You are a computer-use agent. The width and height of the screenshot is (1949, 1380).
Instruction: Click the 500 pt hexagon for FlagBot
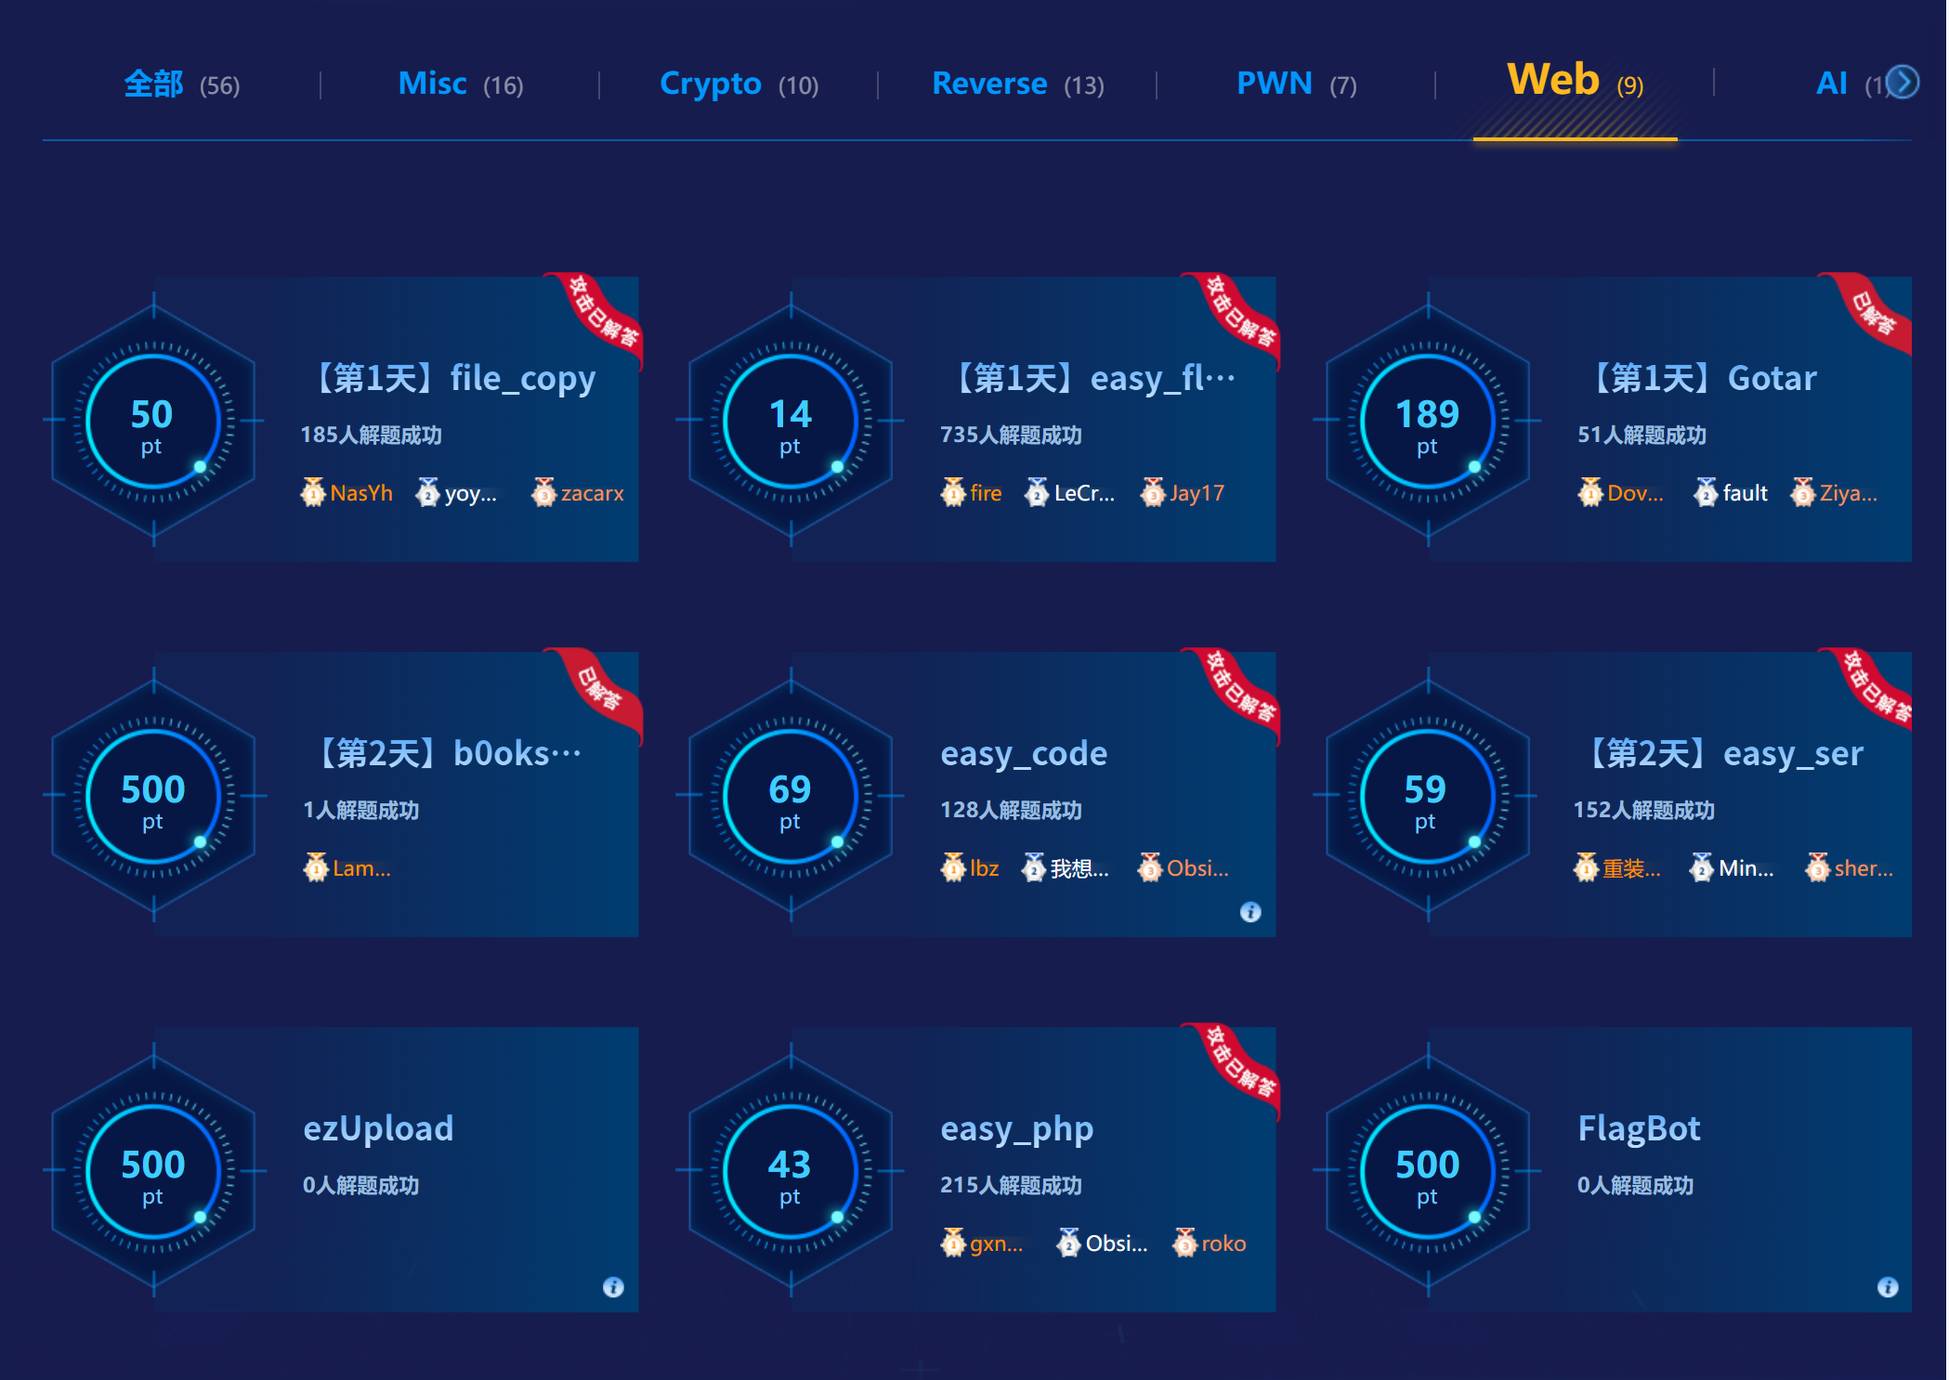tap(1428, 1170)
